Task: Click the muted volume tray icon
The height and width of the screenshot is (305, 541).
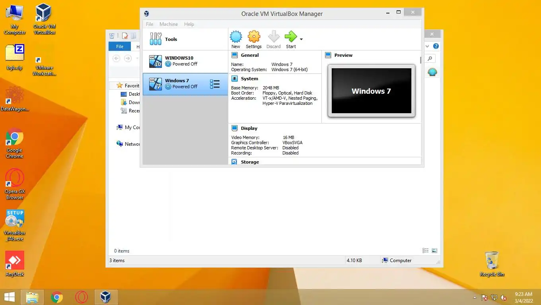Action: point(504,297)
